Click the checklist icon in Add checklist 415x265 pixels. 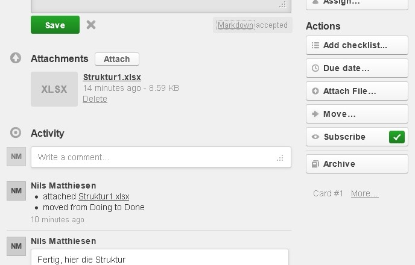[315, 45]
